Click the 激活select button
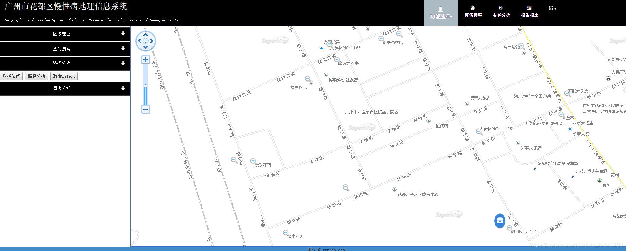626x251 pixels. [64, 76]
